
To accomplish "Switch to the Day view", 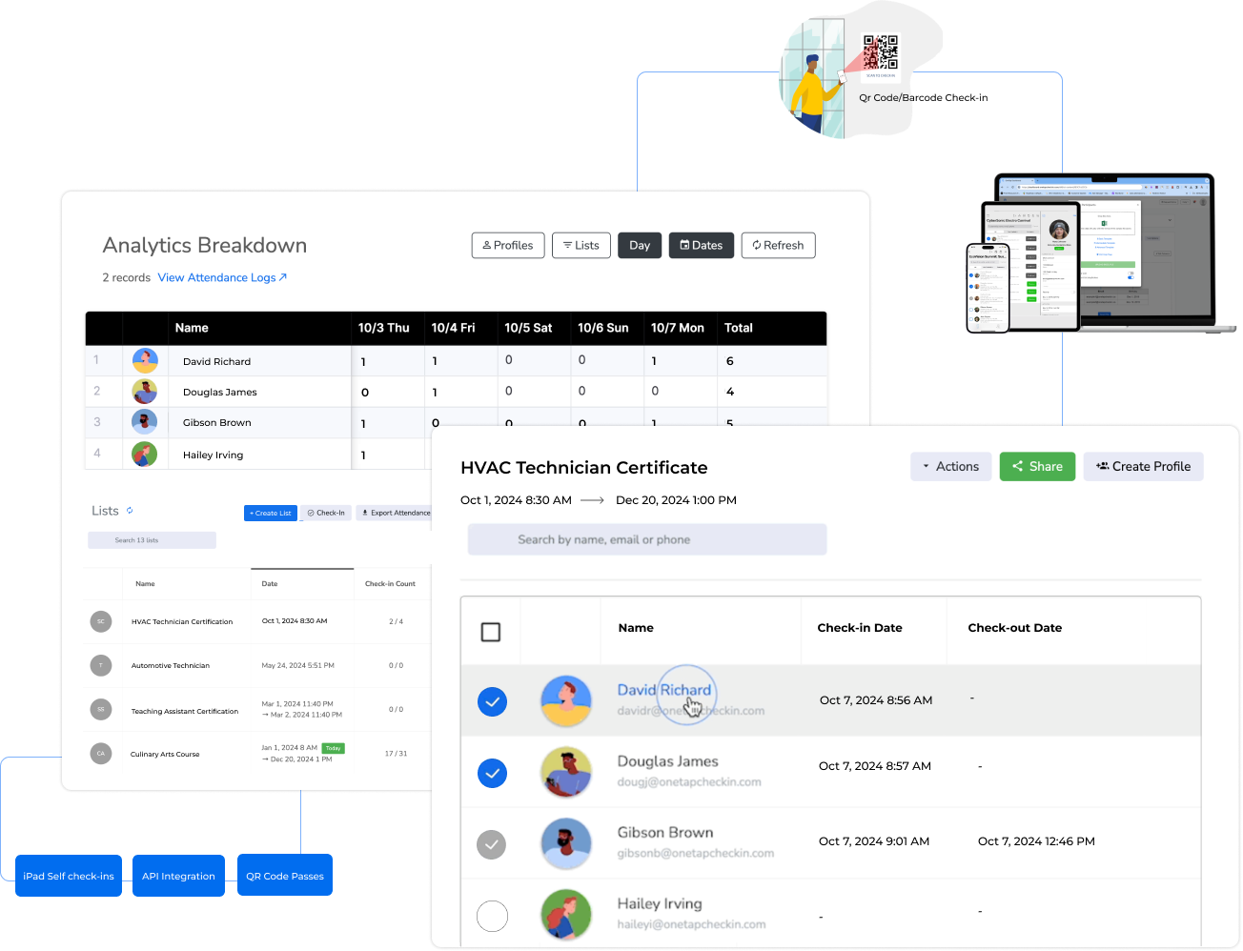I will 640,246.
